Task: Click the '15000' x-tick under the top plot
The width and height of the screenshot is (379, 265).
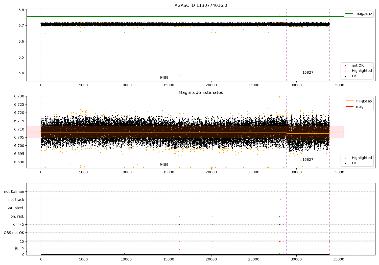Action: [169, 85]
